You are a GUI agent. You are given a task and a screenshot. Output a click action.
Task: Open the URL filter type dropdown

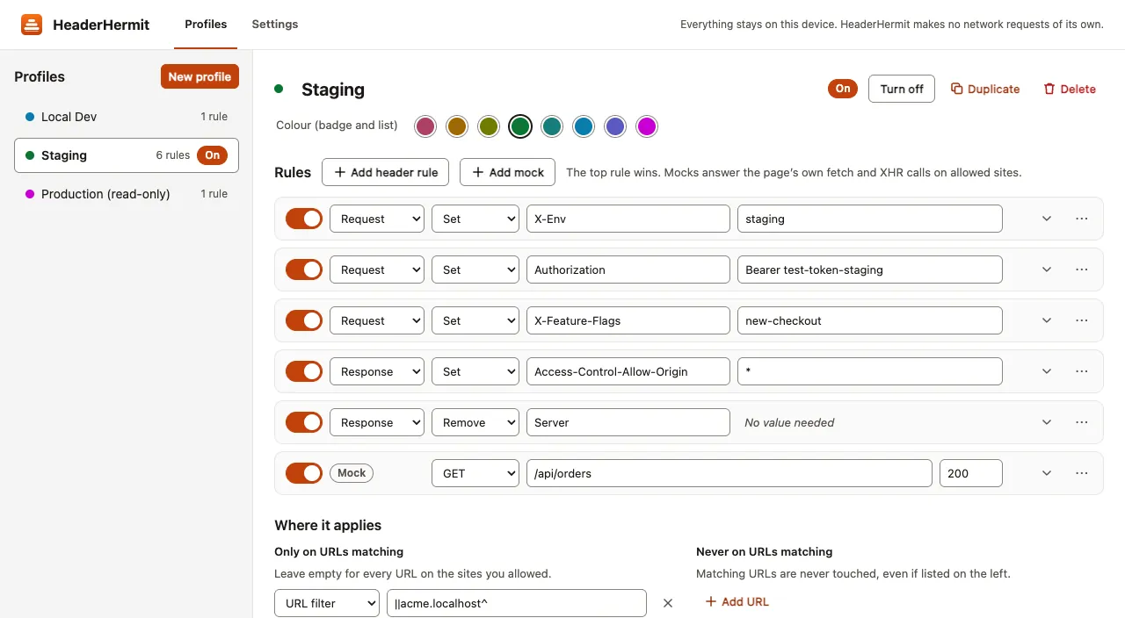pyautogui.click(x=327, y=603)
